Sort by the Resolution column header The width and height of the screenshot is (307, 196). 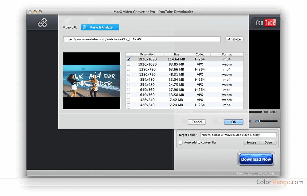click(147, 54)
